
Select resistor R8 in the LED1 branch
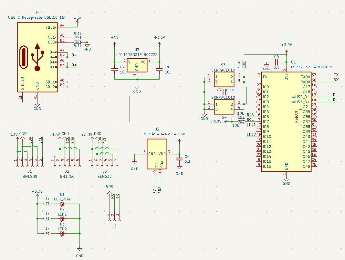pos(47,219)
